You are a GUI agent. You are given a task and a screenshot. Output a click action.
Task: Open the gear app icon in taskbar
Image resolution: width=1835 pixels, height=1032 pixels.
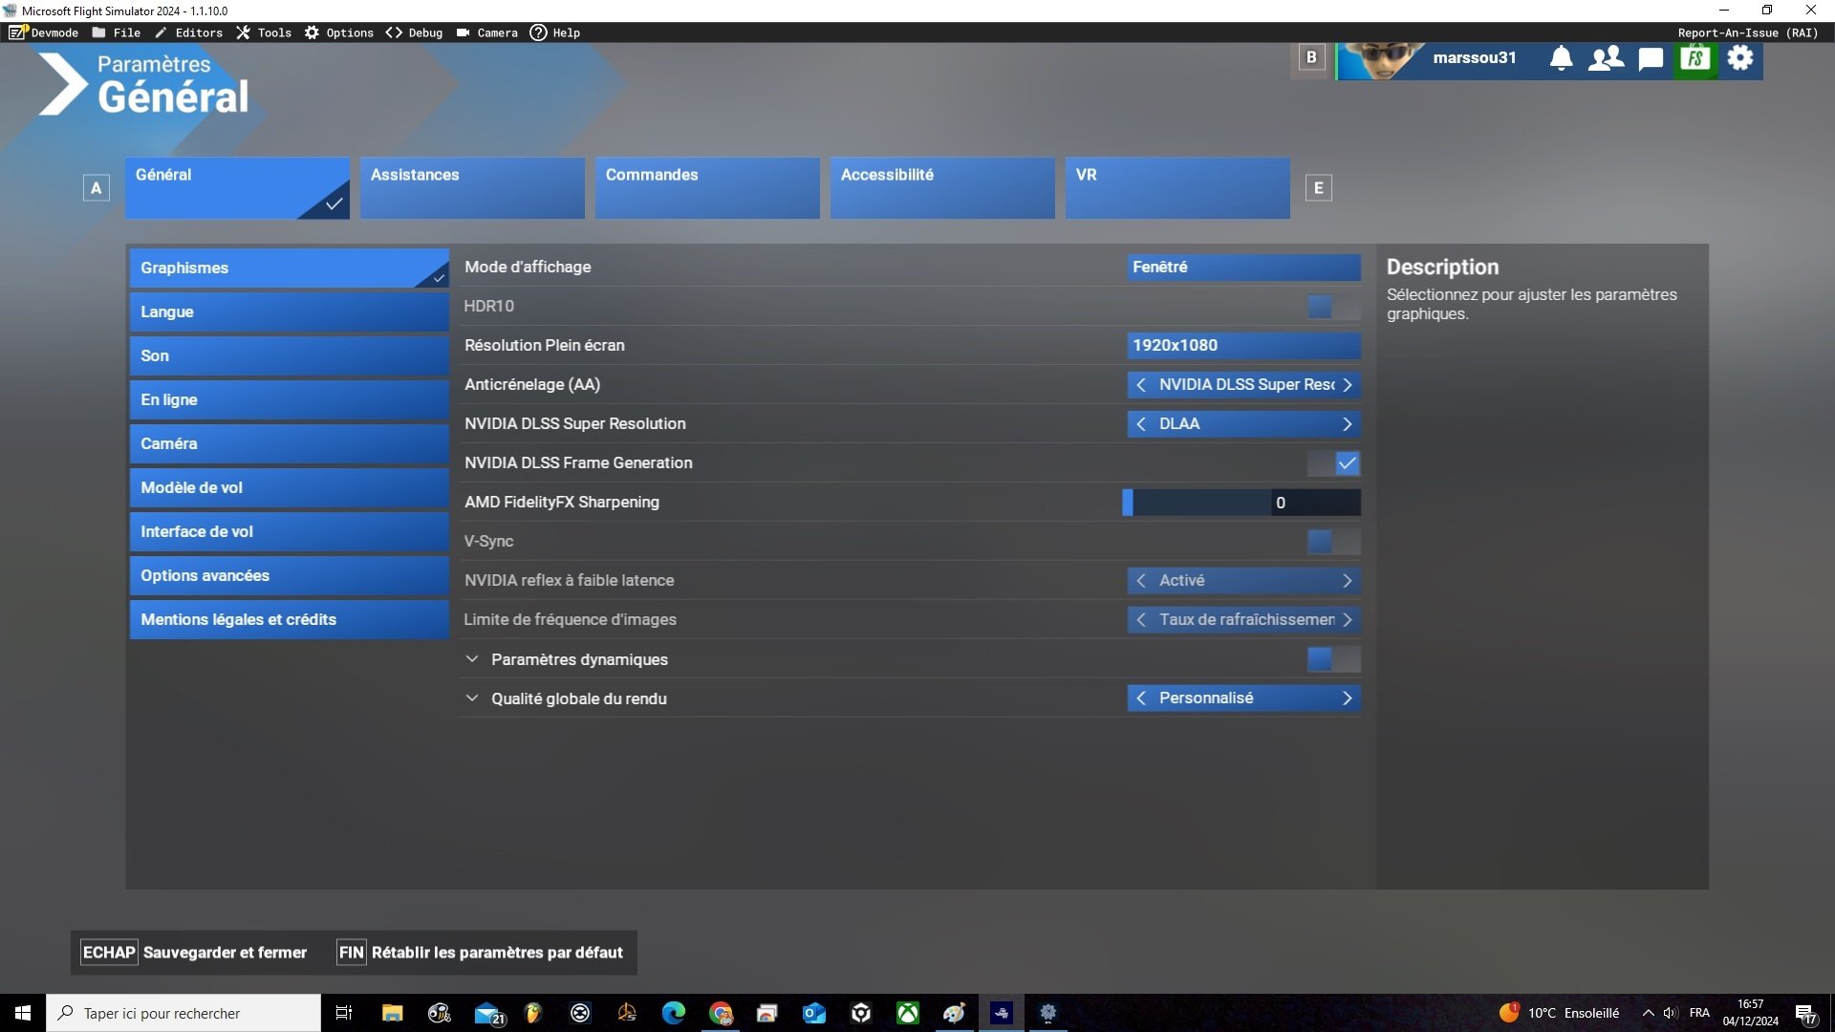point(1047,1013)
